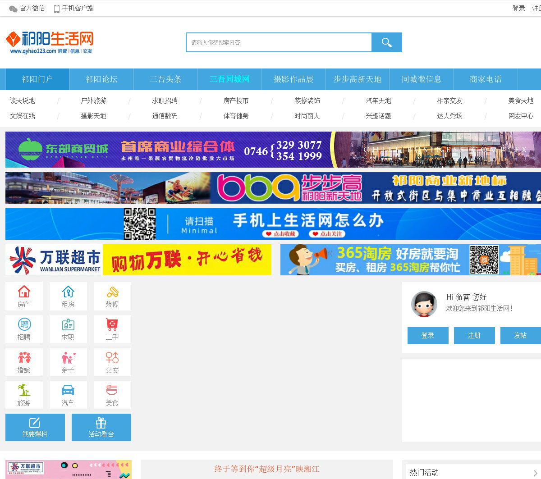Click the 我要爆料 button

point(35,427)
